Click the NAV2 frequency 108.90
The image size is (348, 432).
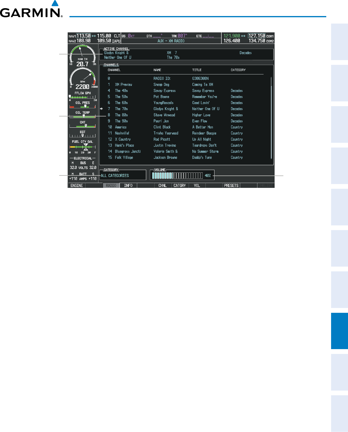[x=83, y=41]
